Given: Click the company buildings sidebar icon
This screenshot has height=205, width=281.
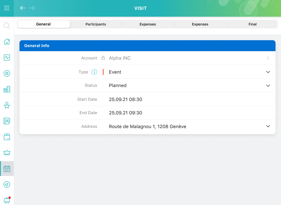Looking at the screenshot, I should pos(7,89).
